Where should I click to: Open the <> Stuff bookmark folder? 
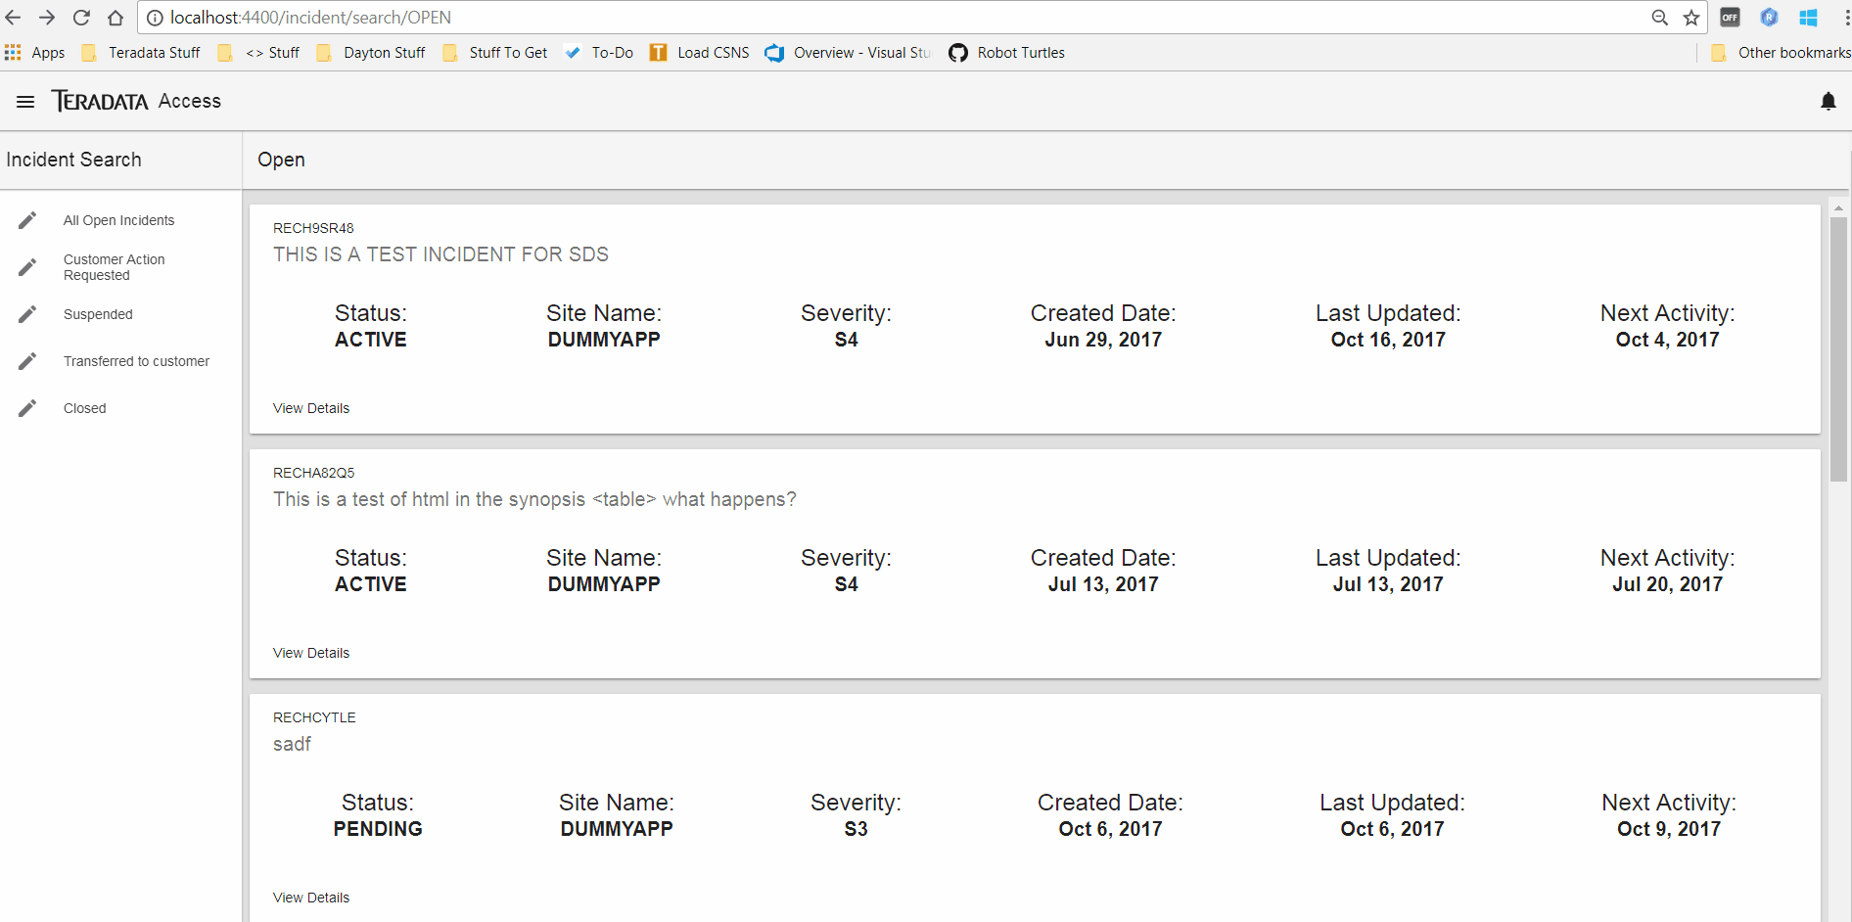[259, 53]
